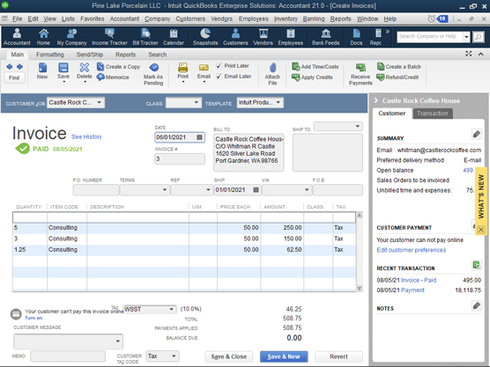Uncheck the Print Later checkbox

219,66
